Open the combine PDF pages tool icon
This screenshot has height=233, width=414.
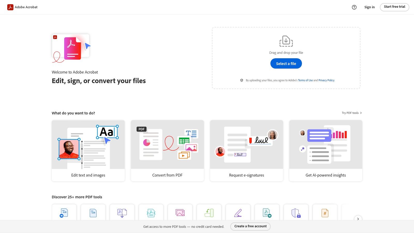coord(122,213)
